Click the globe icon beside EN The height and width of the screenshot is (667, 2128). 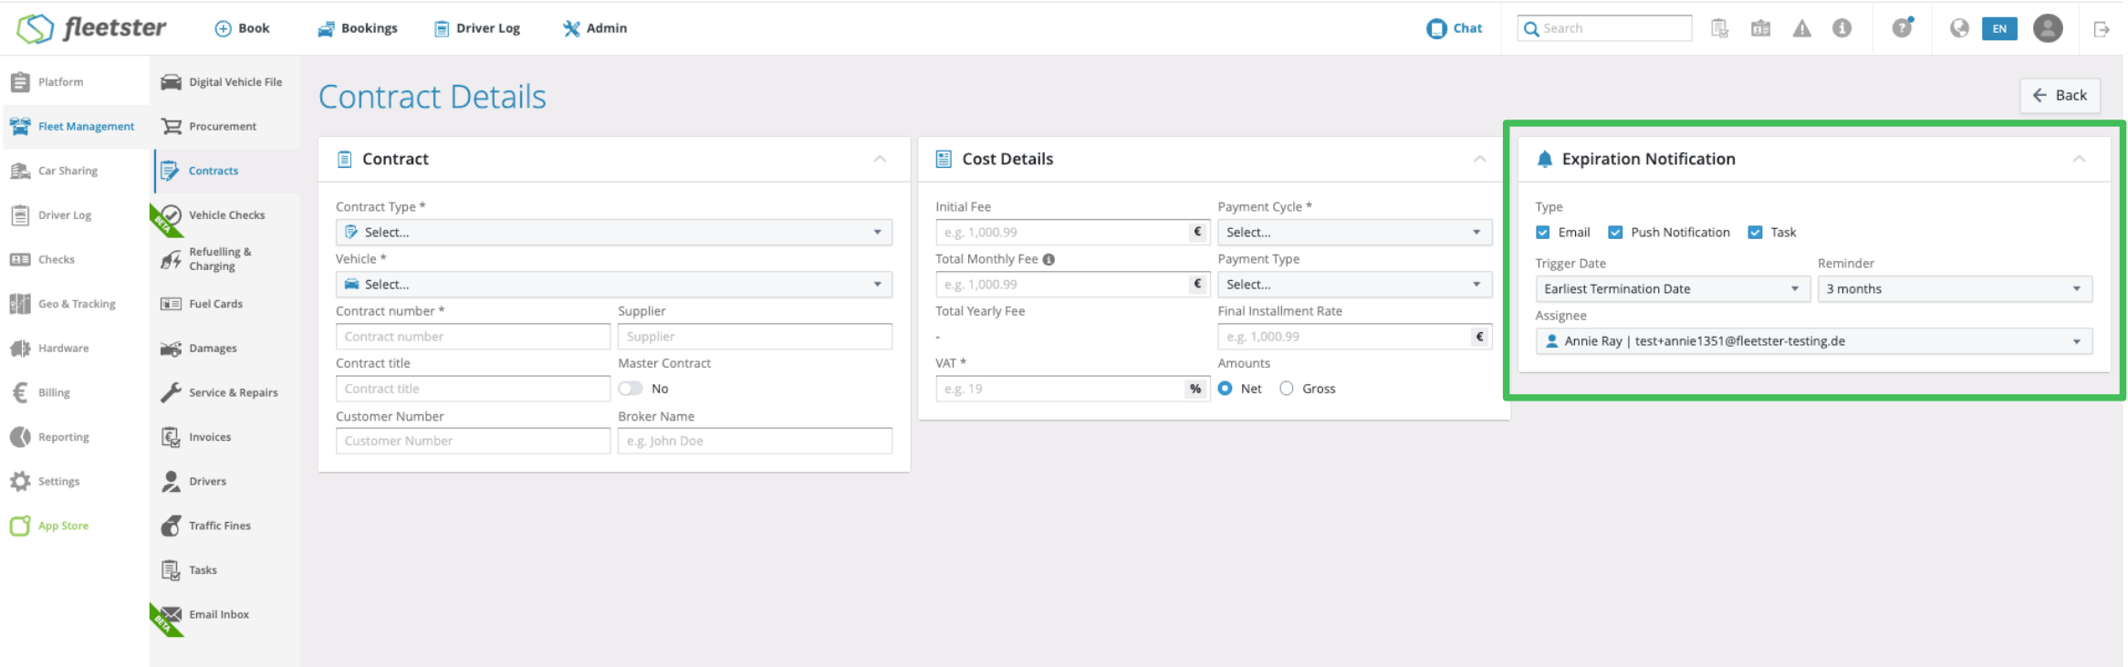coord(1959,28)
